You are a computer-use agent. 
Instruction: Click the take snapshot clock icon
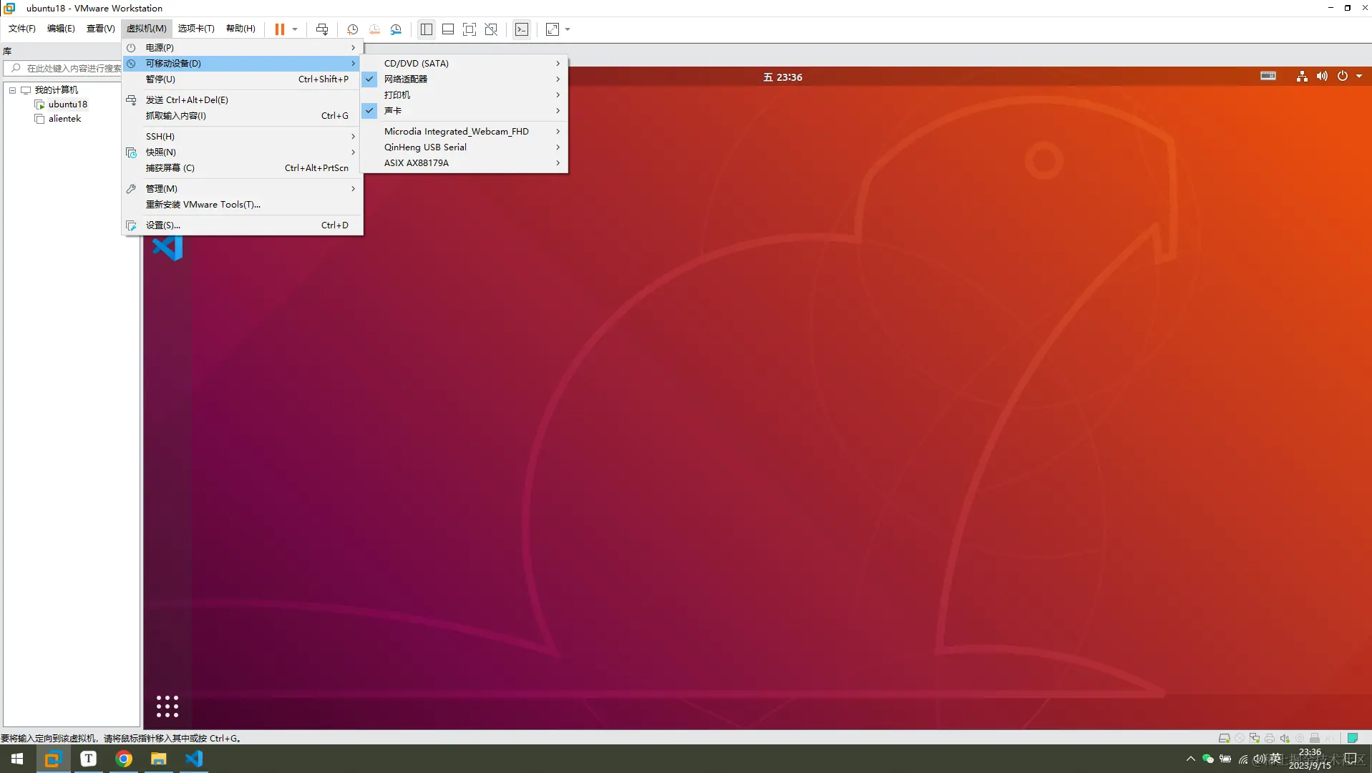tap(352, 29)
